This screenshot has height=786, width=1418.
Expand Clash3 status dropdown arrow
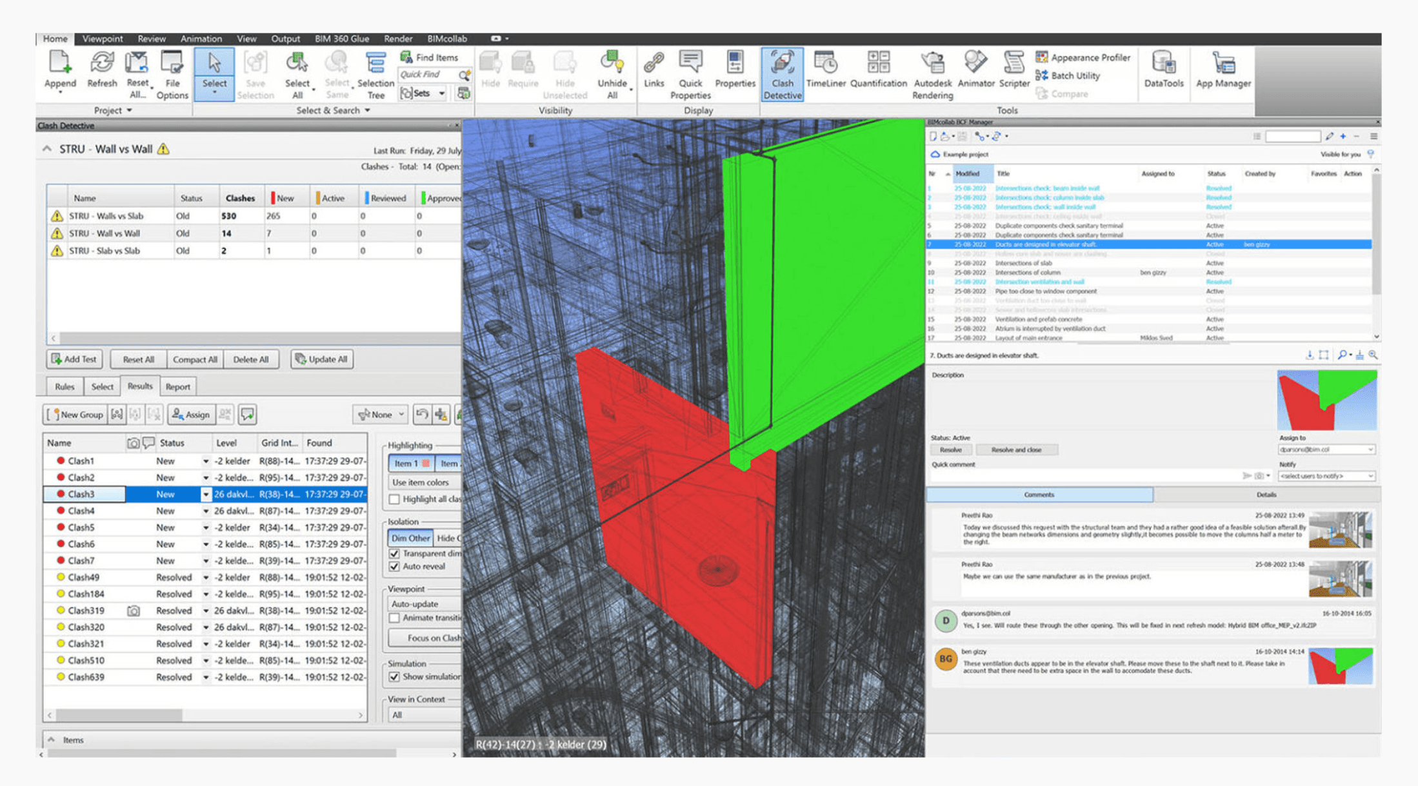click(205, 495)
